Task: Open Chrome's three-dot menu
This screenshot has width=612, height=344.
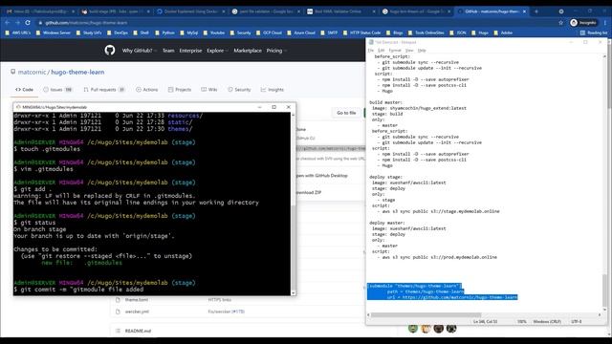Action: 605,23
